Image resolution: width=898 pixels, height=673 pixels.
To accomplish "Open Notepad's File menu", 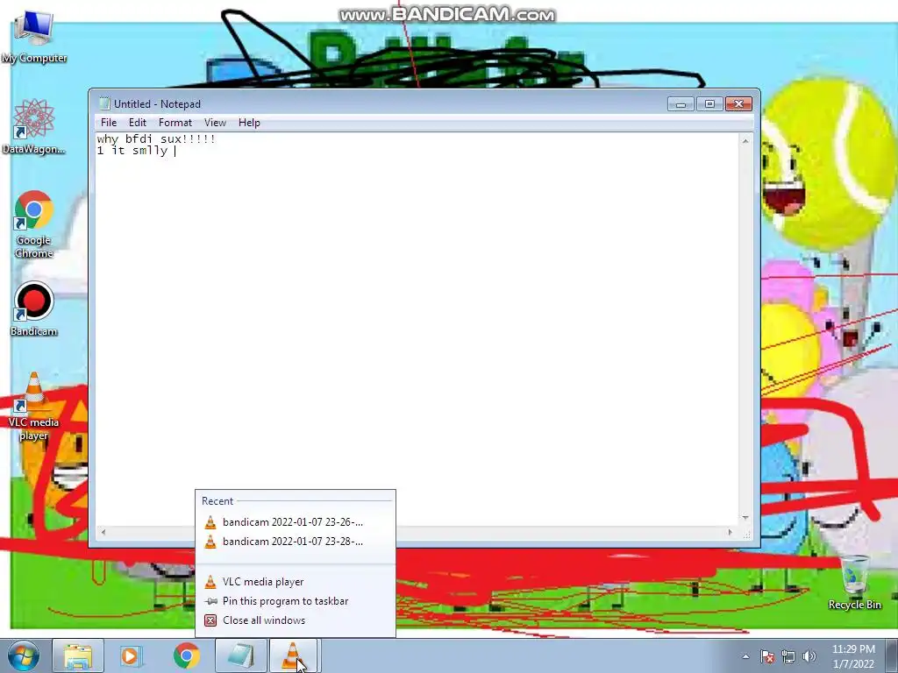I will 109,123.
